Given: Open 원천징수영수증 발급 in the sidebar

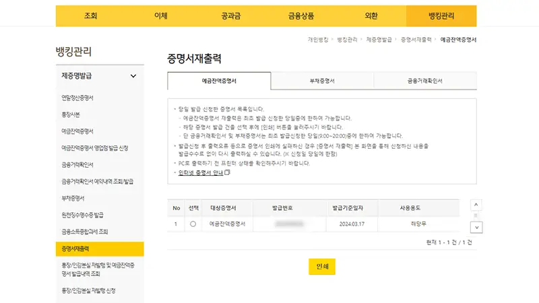Looking at the screenshot, I should coord(82,215).
